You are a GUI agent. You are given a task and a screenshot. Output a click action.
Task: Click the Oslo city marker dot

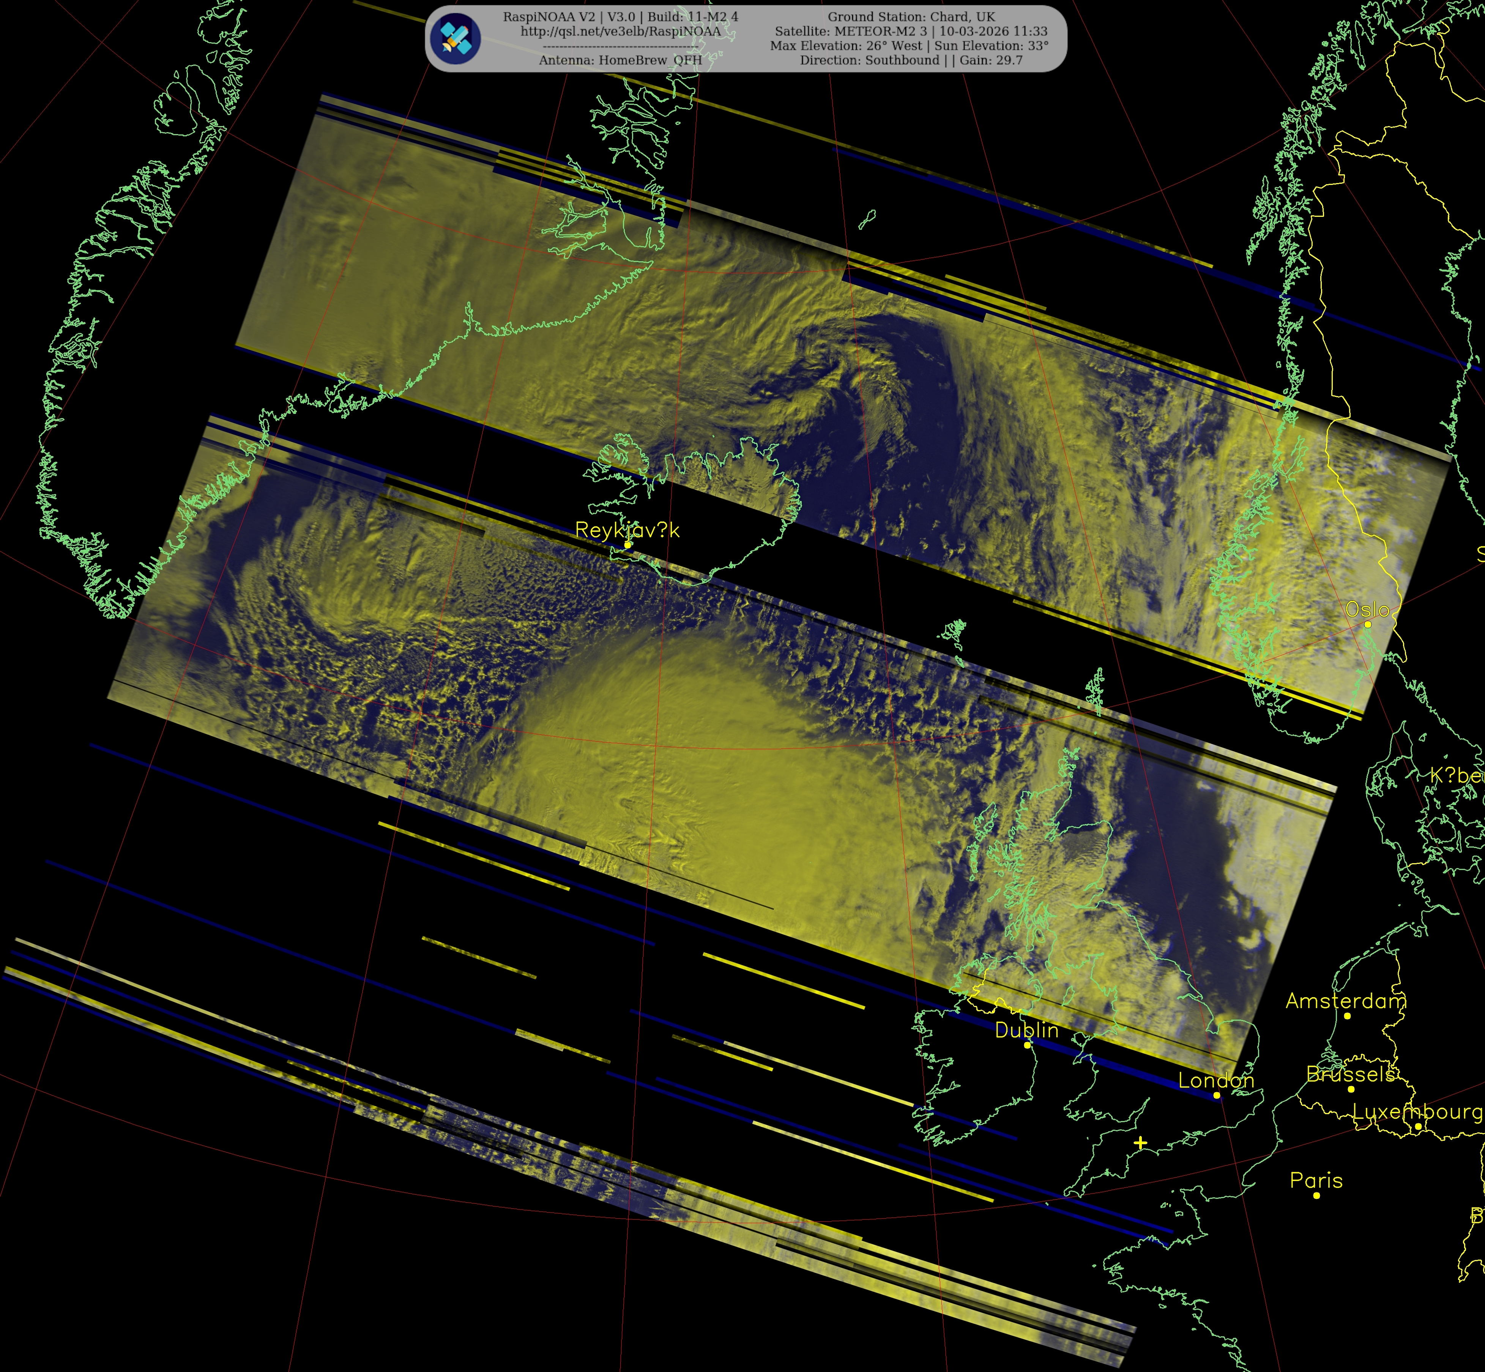point(1368,624)
